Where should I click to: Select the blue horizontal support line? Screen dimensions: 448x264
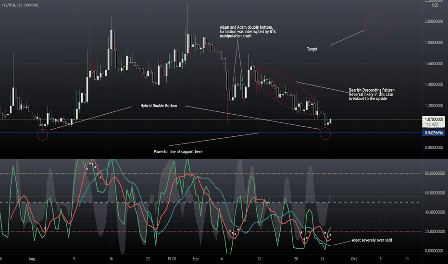click(x=211, y=132)
